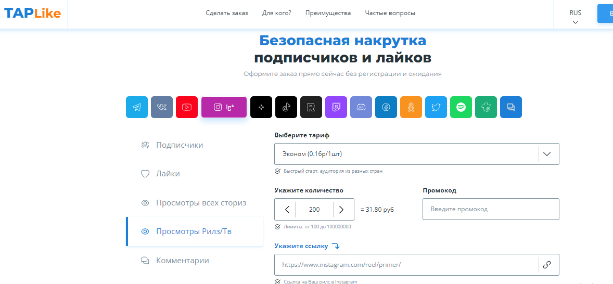Open the Сделать заказ menu item
Viewport: 613px width, 284px height.
pyautogui.click(x=227, y=13)
